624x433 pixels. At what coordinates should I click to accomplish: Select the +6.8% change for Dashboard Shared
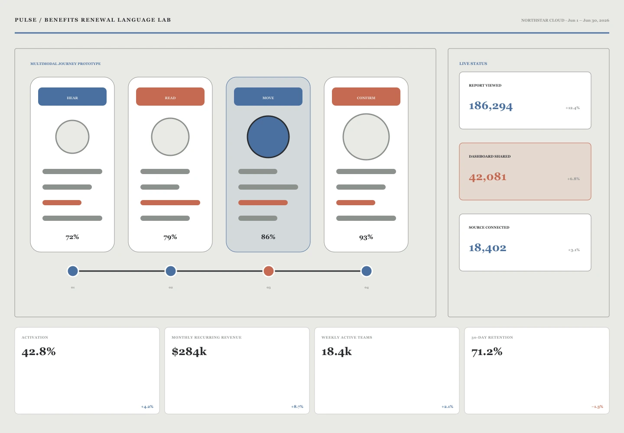(573, 179)
